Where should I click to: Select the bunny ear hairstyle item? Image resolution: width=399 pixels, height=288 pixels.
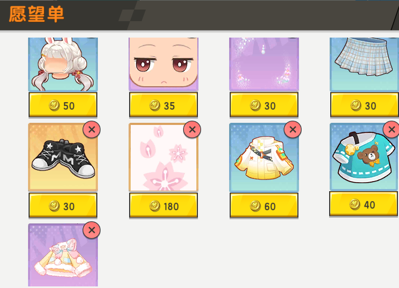tap(63, 65)
